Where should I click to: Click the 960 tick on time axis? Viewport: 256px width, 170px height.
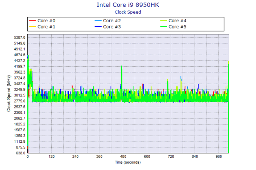218,156
